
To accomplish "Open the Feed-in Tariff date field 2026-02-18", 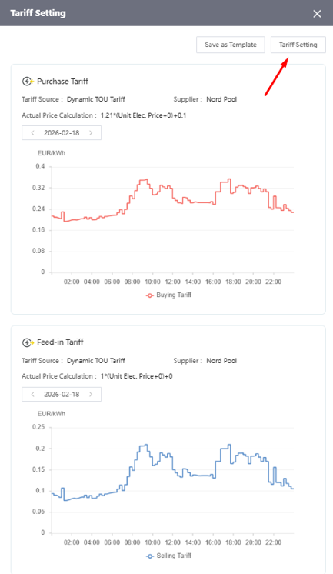I will pyautogui.click(x=62, y=394).
